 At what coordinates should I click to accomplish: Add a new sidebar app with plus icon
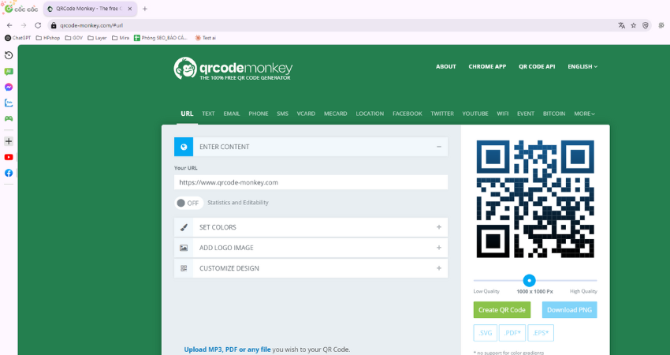[9, 141]
